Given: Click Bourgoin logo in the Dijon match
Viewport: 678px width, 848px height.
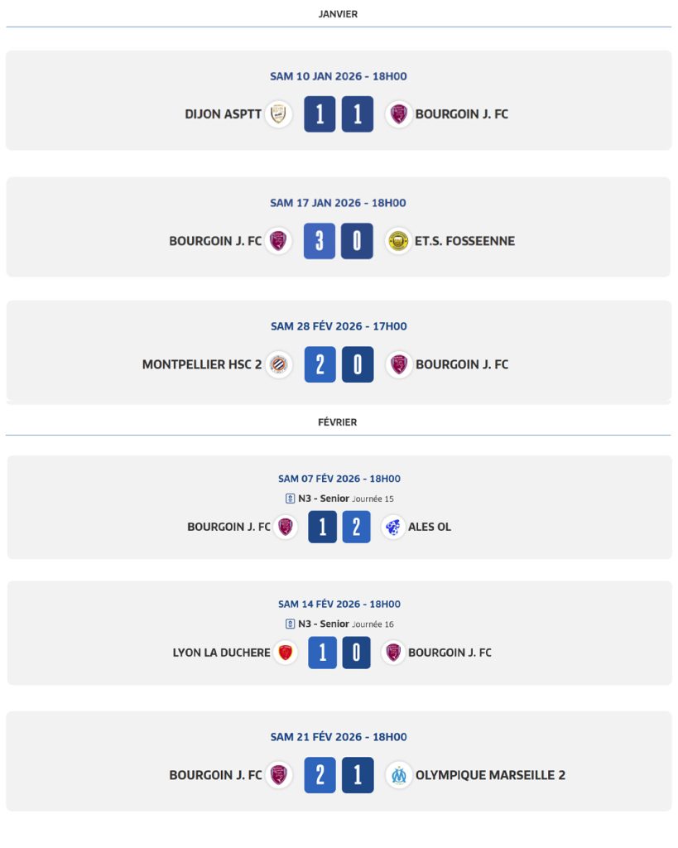Looking at the screenshot, I should tap(399, 114).
